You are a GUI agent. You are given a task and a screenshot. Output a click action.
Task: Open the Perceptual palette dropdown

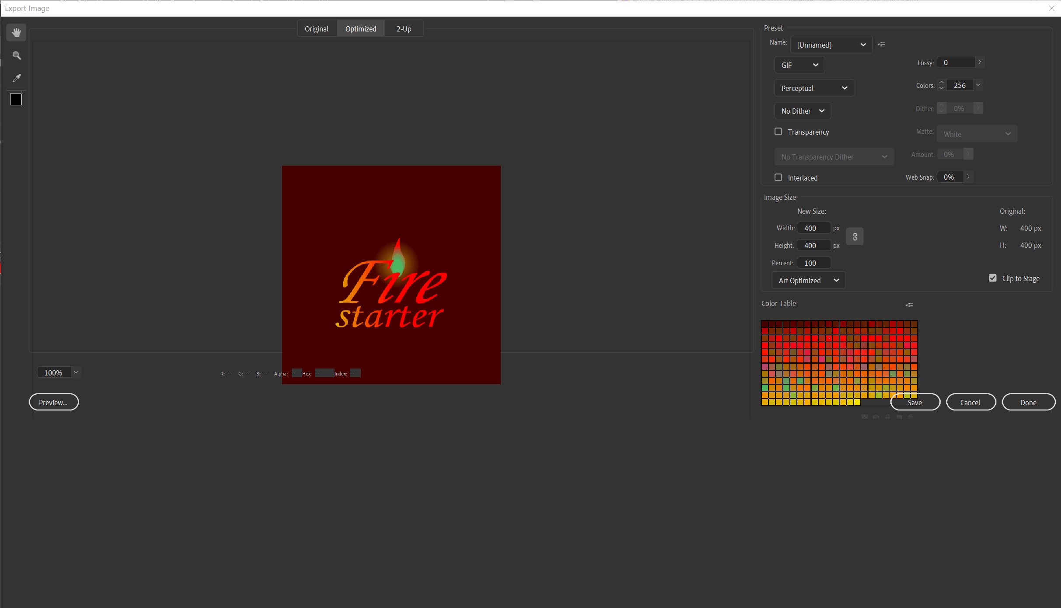click(x=813, y=88)
